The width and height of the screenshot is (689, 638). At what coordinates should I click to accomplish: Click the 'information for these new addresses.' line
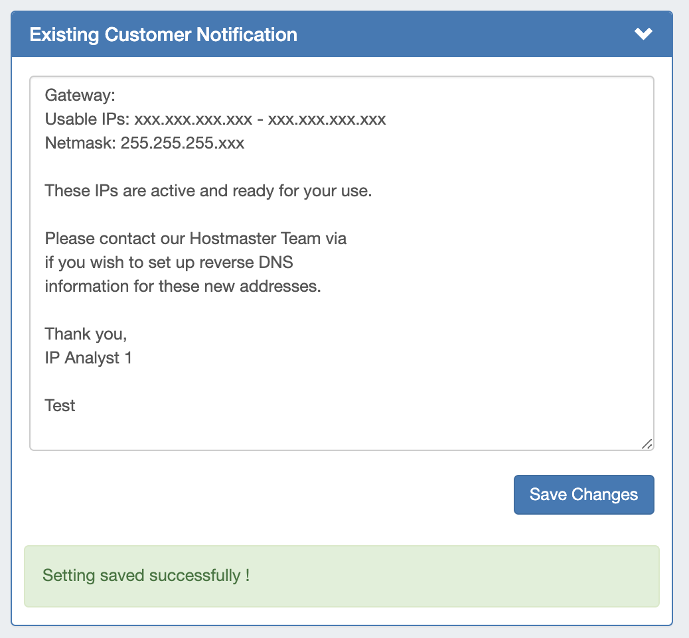183,287
